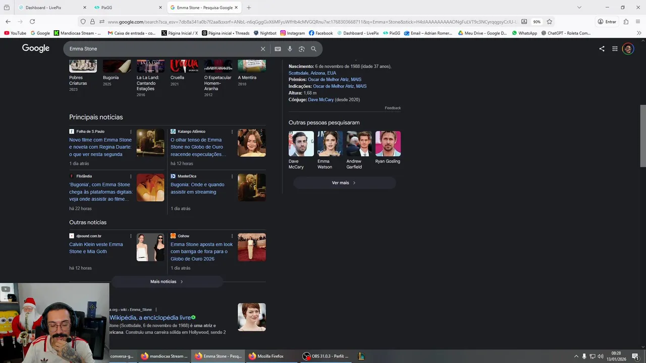Close the Emma Stone Google tab

point(236,8)
